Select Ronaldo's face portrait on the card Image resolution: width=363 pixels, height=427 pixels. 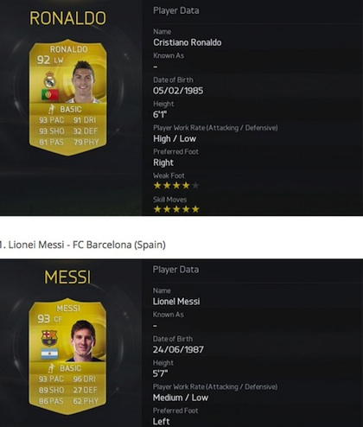(83, 81)
